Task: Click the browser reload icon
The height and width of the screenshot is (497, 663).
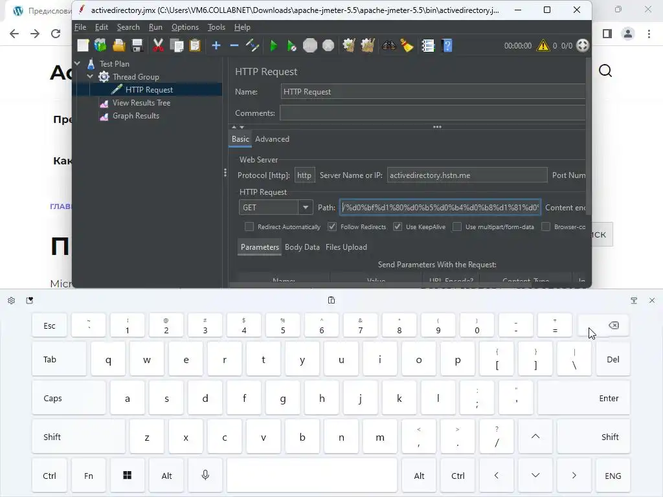Action: (56, 34)
